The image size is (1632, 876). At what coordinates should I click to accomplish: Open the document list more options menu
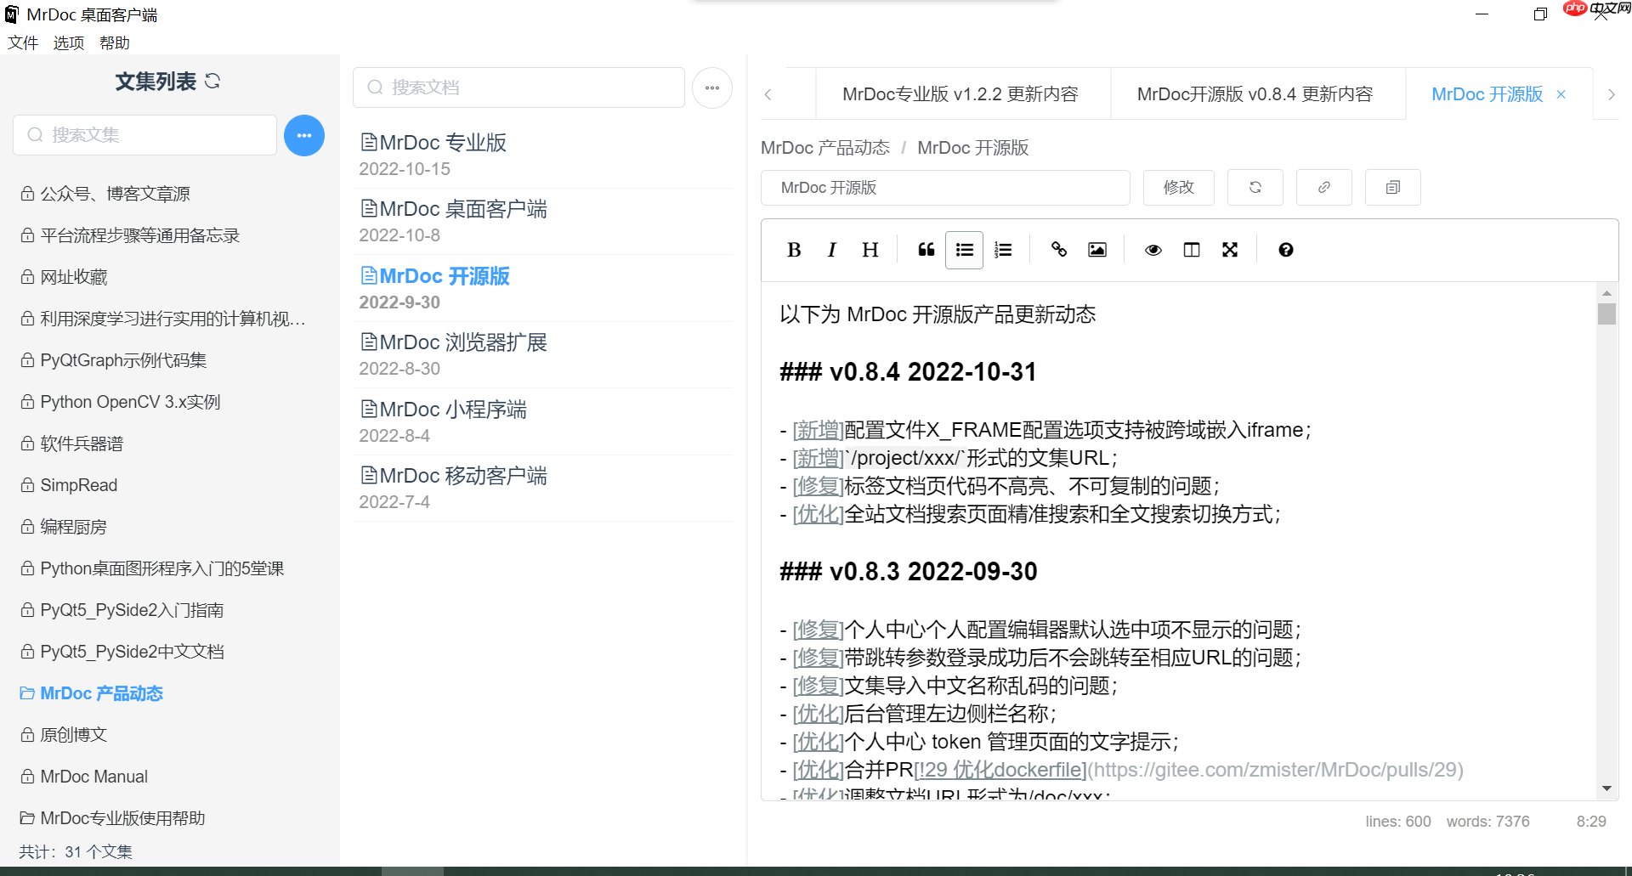click(712, 88)
